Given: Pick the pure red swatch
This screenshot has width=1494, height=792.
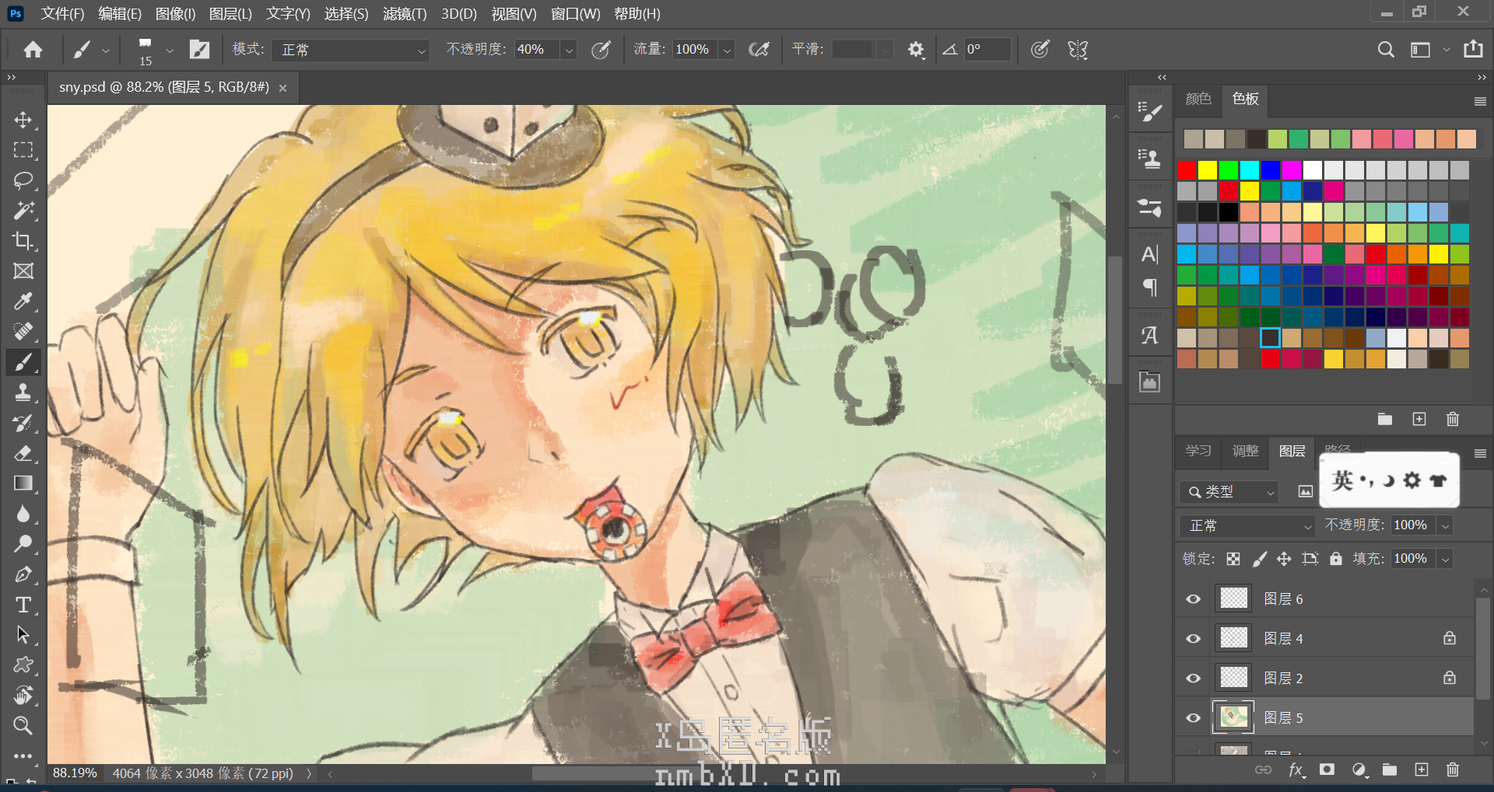Looking at the screenshot, I should coord(1187,170).
